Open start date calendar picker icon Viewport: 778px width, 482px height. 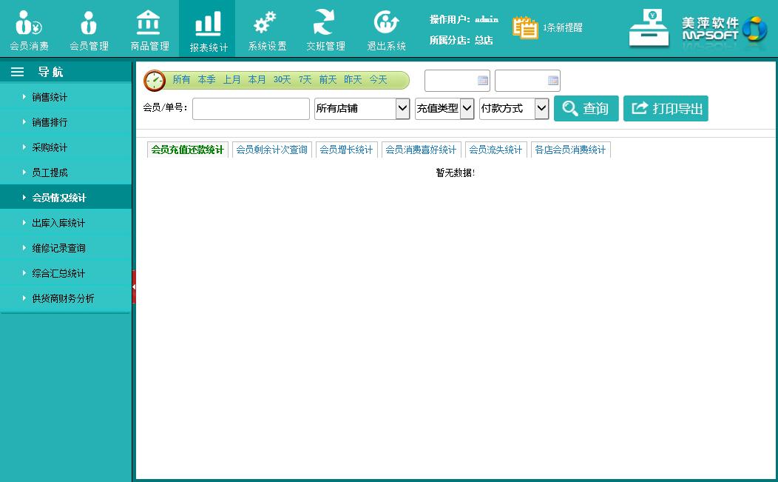click(483, 81)
